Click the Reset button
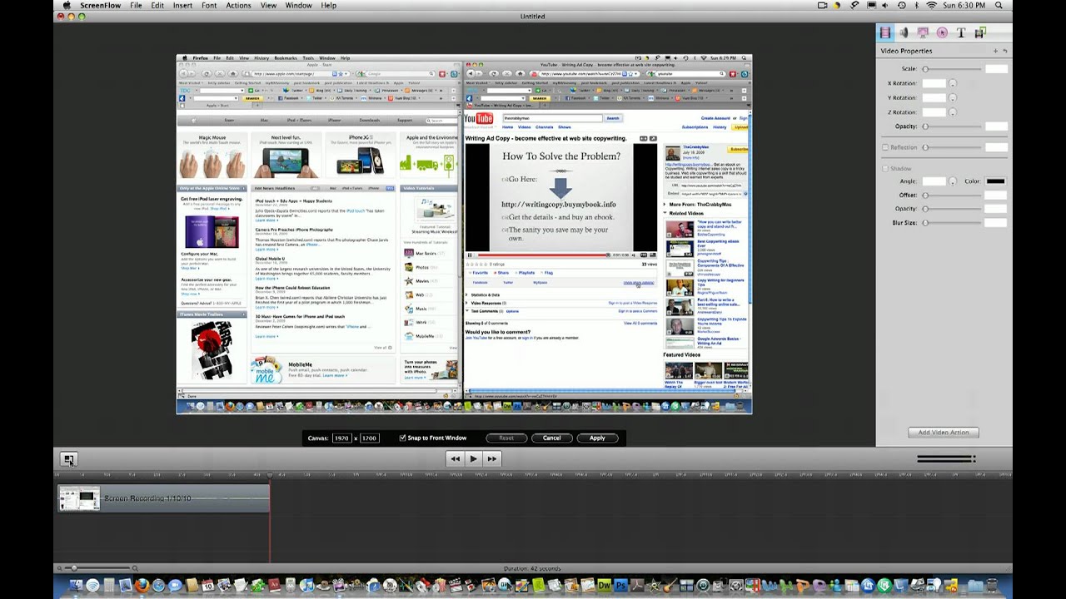Viewport: 1066px width, 599px height. 506,438
